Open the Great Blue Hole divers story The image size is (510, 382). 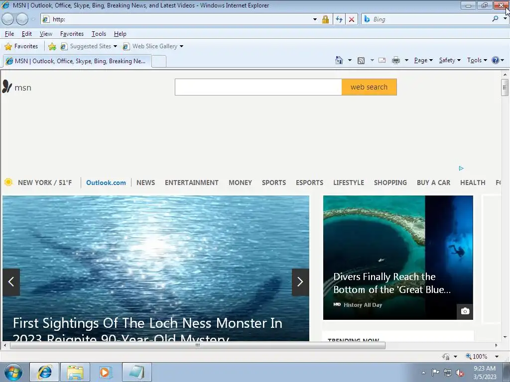(x=398, y=257)
